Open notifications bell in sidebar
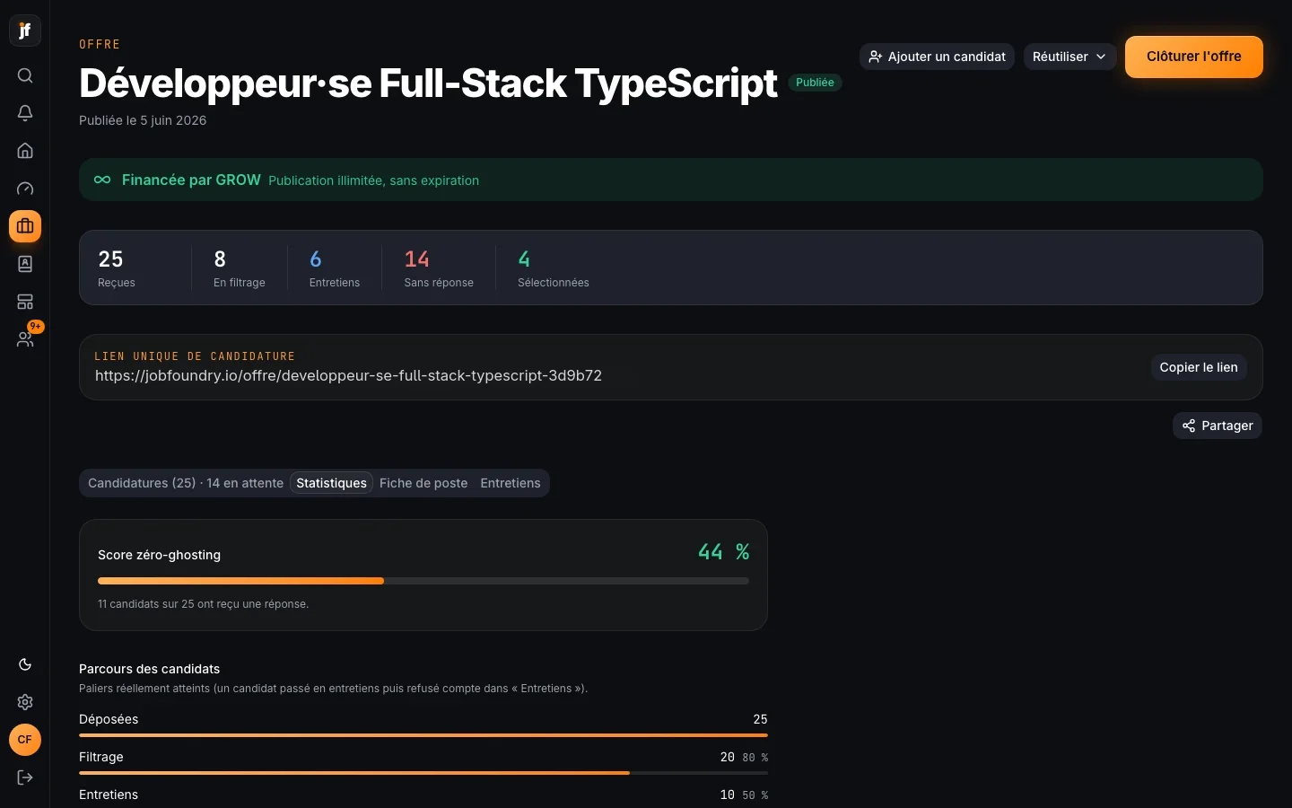Screen dimensions: 1292x808 coord(25,113)
